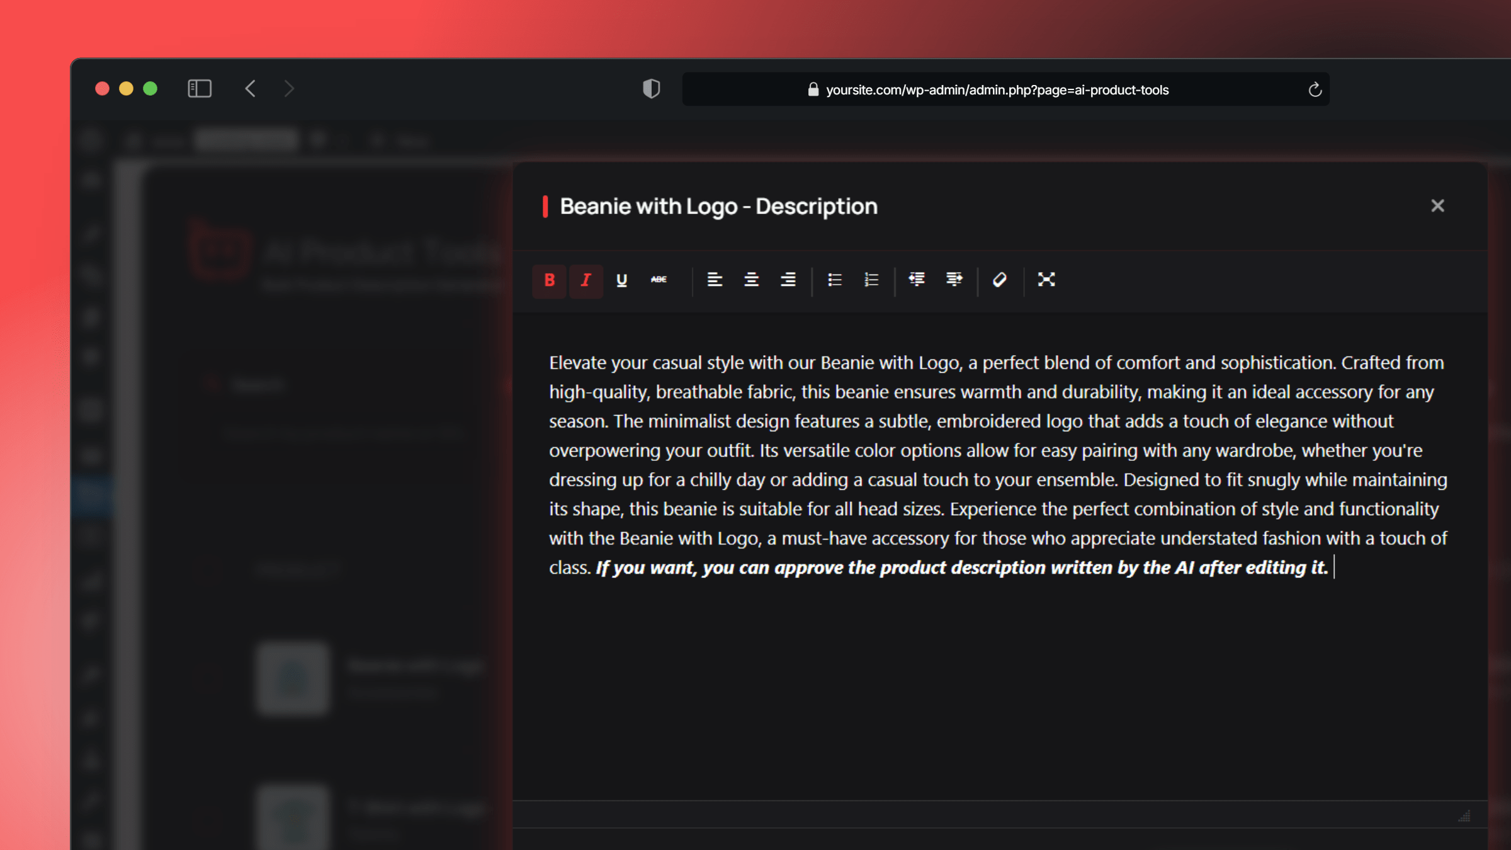Insert a numbered list
Viewport: 1511px width, 850px height.
coord(871,280)
